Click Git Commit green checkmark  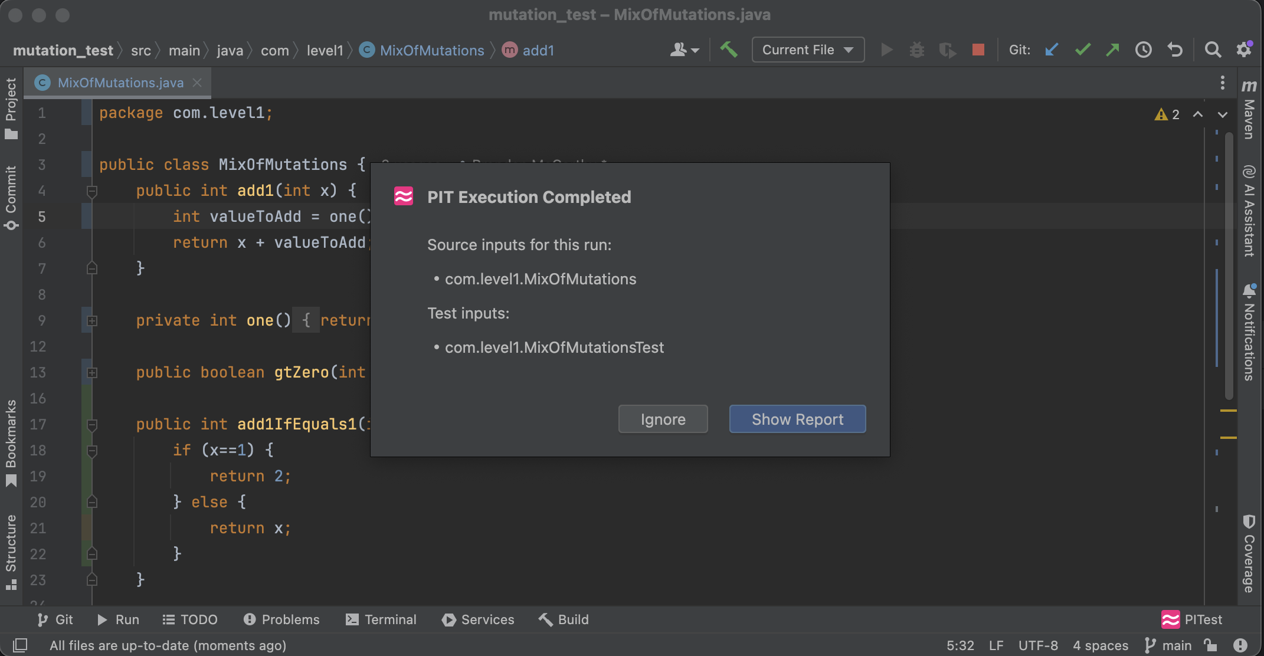pos(1082,50)
